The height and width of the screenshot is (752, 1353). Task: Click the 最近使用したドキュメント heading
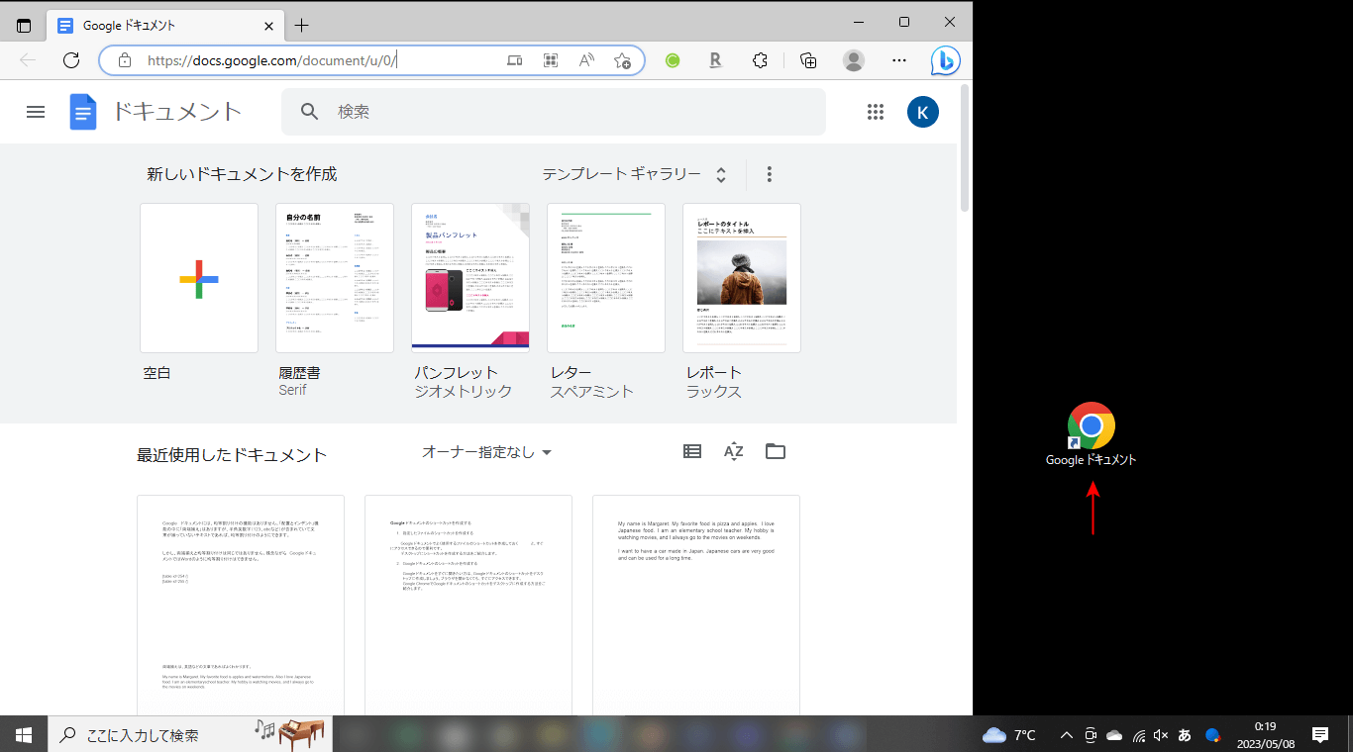tap(232, 455)
